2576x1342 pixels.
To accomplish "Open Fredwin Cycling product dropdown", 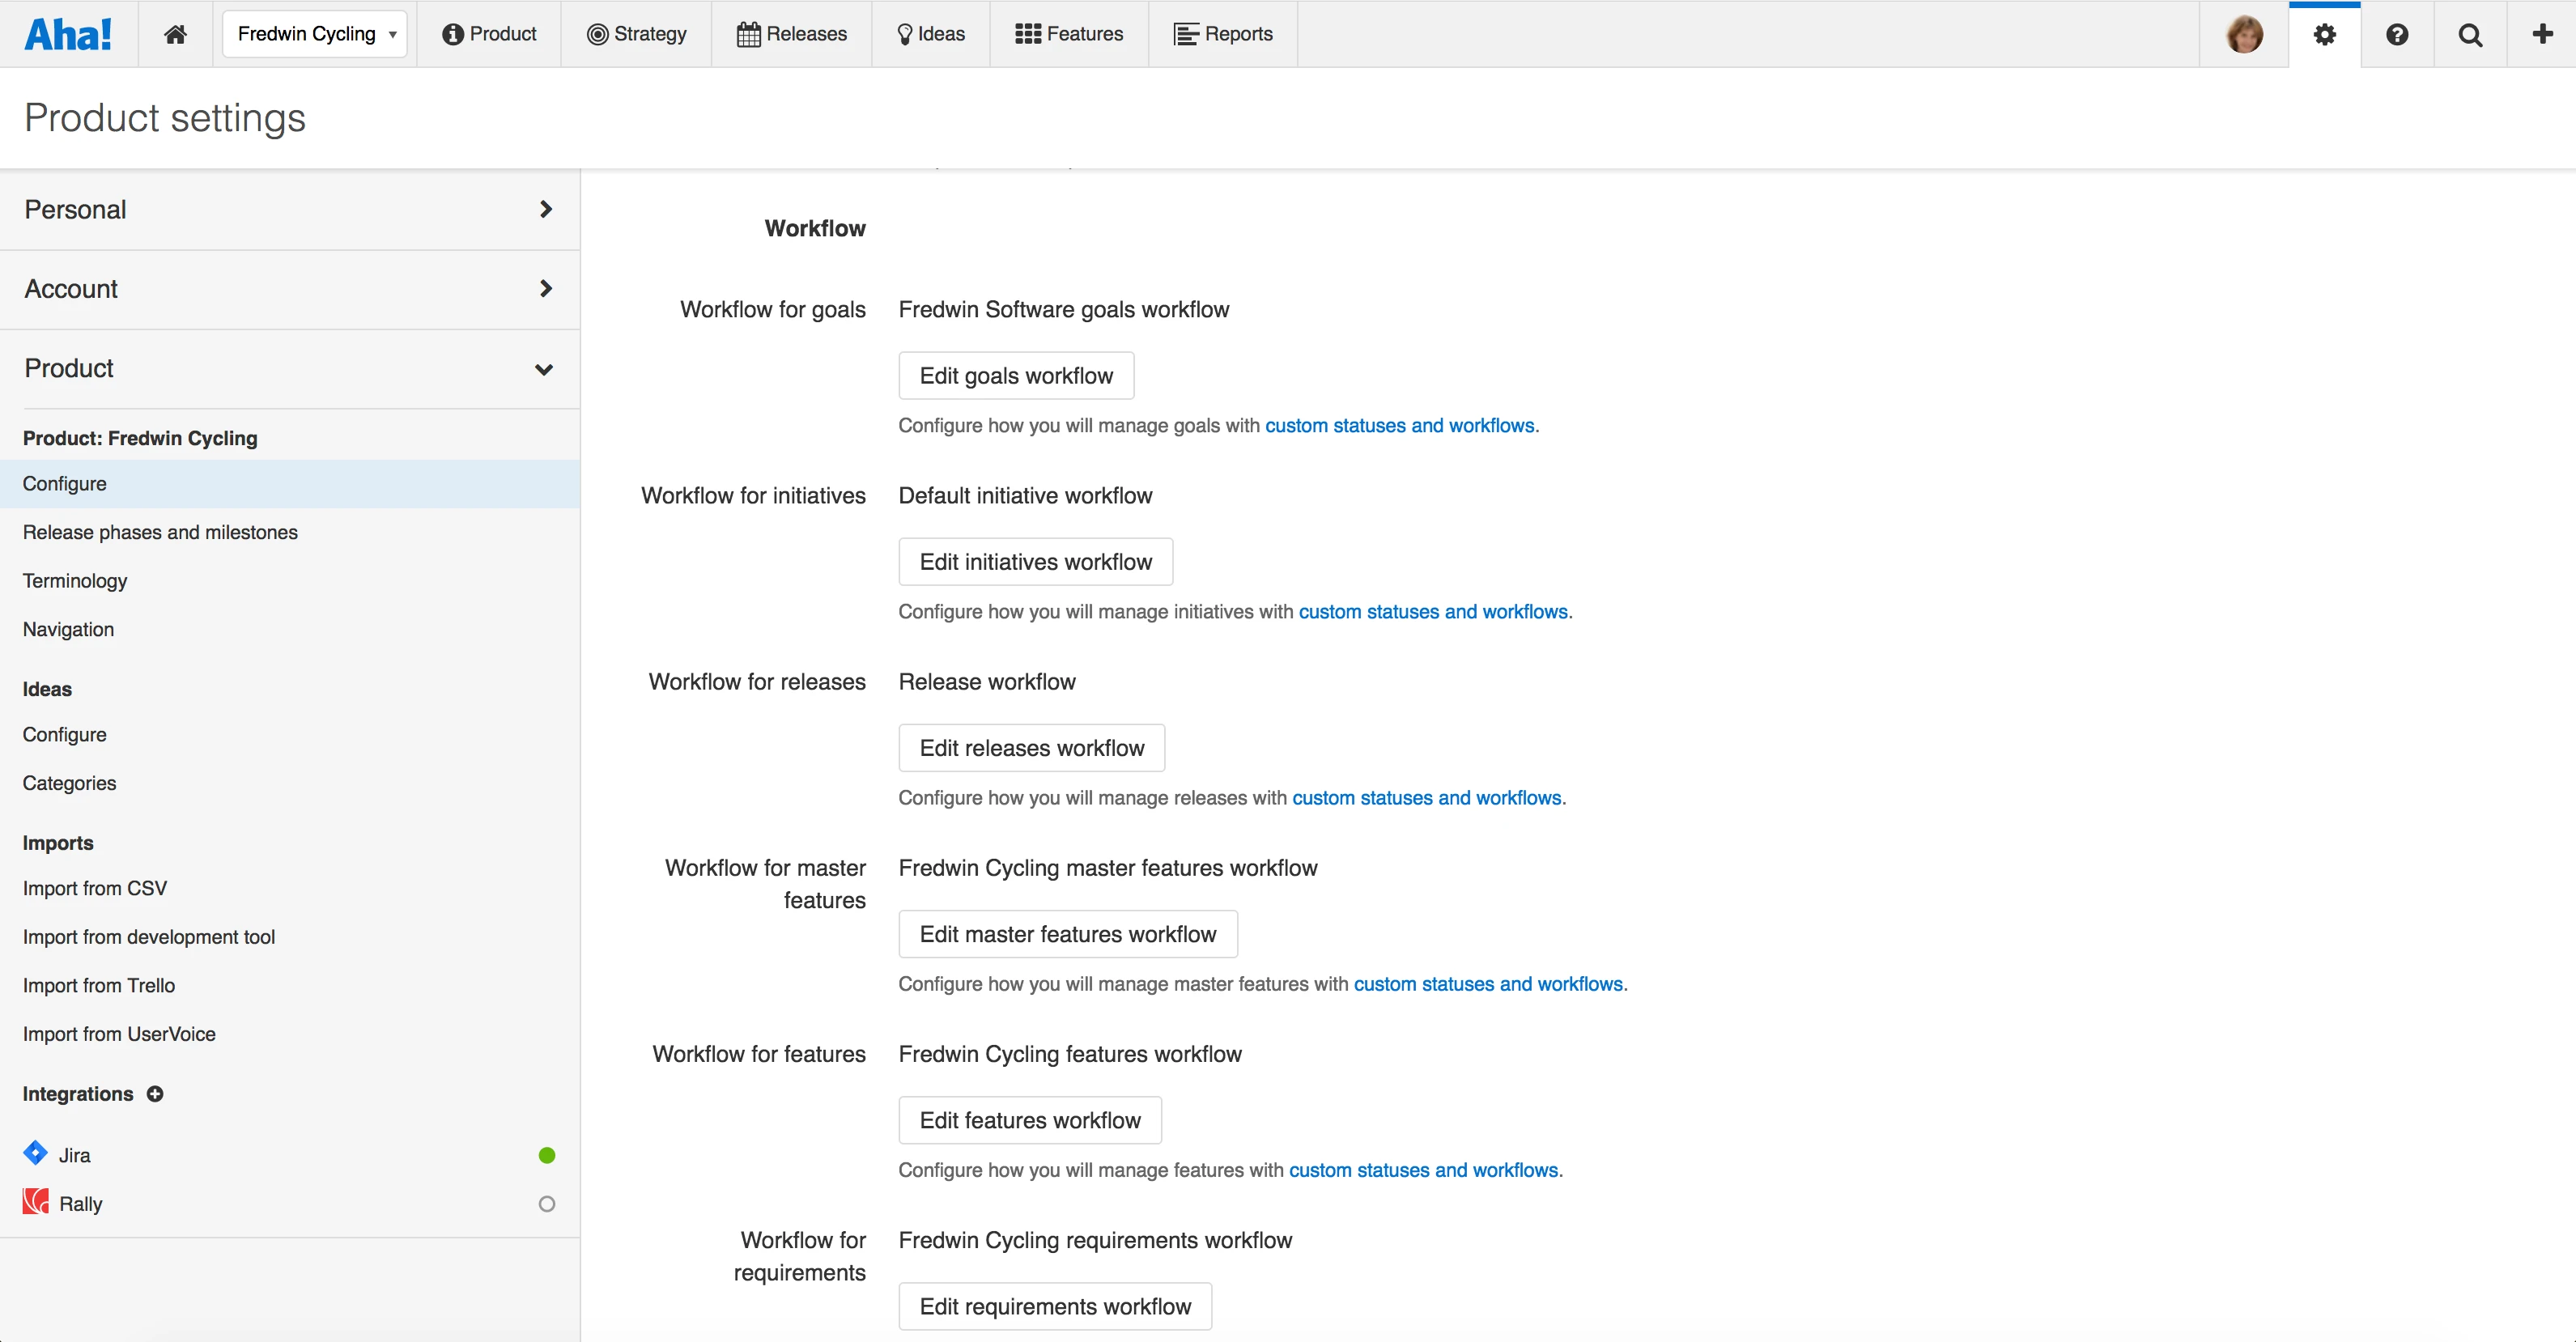I will (x=315, y=34).
